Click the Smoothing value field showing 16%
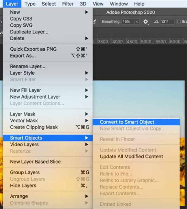Viewport: 187px width, 209px height. click(128, 22)
